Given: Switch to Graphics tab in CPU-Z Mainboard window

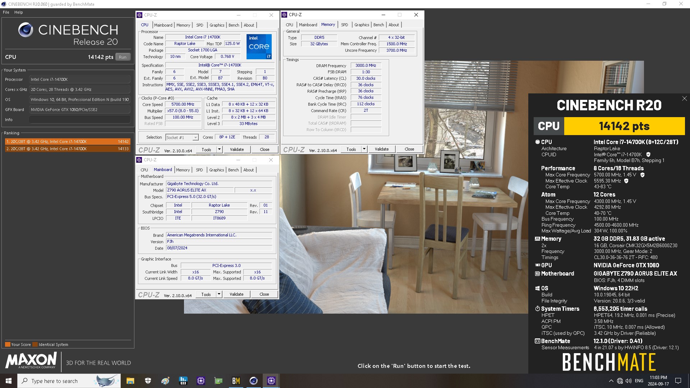Looking at the screenshot, I should 217,170.
